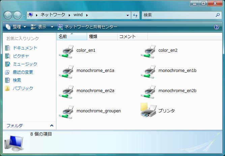The height and width of the screenshot is (156, 225).
Task: Click the 表示 views button
Action: 38,27
